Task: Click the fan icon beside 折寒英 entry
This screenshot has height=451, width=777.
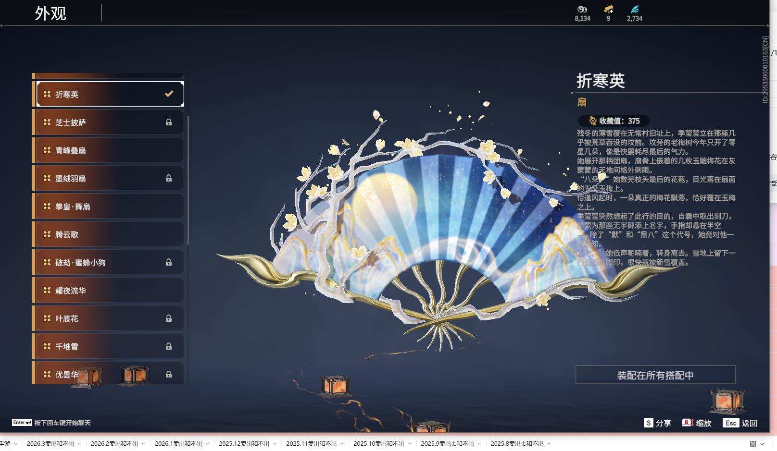Action: click(47, 94)
